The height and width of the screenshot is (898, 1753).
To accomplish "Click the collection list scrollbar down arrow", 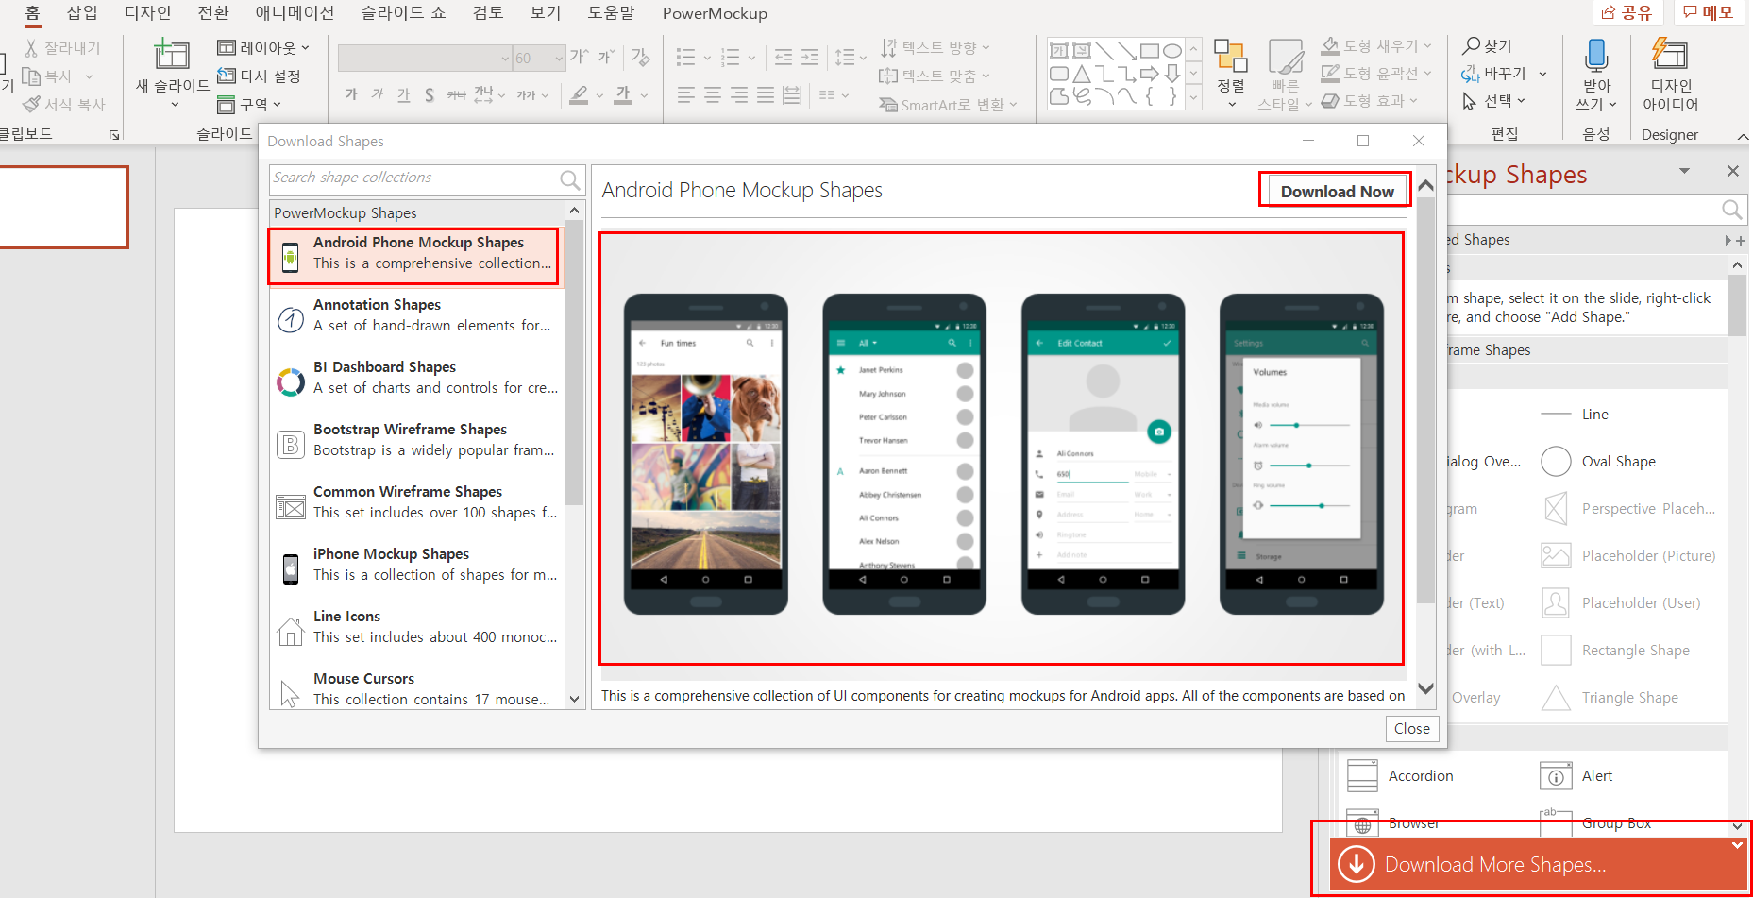I will [x=574, y=700].
